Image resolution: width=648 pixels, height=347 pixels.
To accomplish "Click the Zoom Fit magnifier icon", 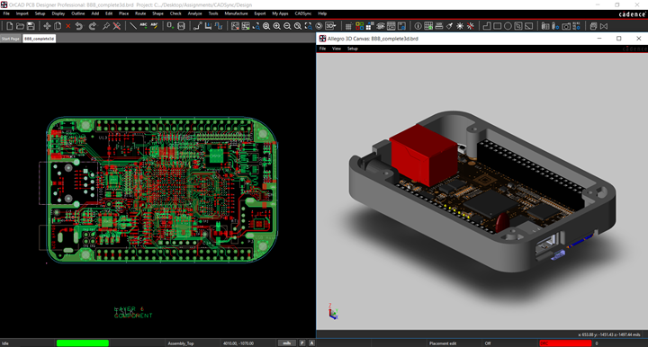I will coord(266,26).
